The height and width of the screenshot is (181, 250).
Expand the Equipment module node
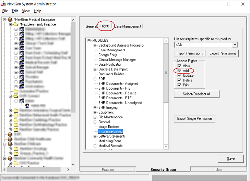[x=95, y=113]
